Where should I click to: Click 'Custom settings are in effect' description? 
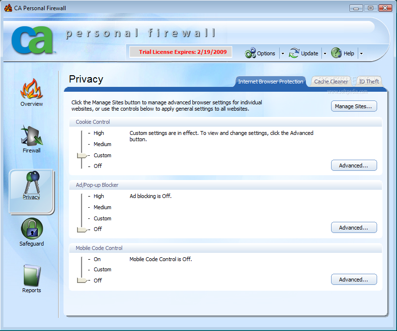pyautogui.click(x=222, y=136)
